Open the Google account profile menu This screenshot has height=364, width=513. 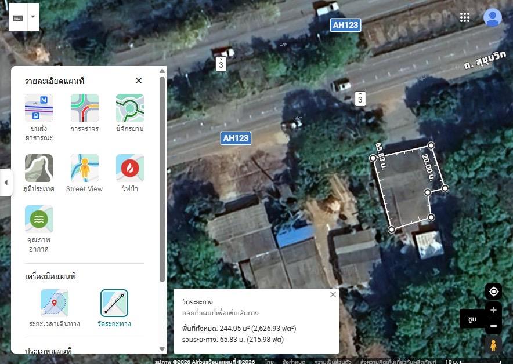coord(493,17)
